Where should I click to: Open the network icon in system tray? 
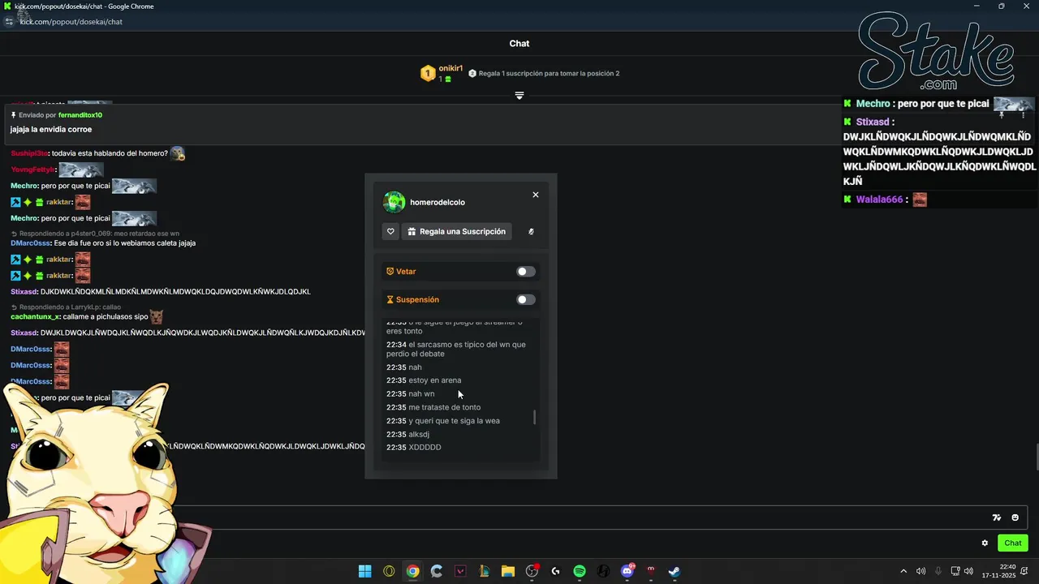coord(955,571)
